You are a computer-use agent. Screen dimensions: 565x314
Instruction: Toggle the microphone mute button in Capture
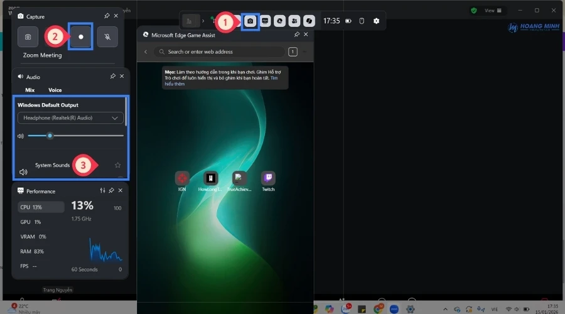point(107,37)
